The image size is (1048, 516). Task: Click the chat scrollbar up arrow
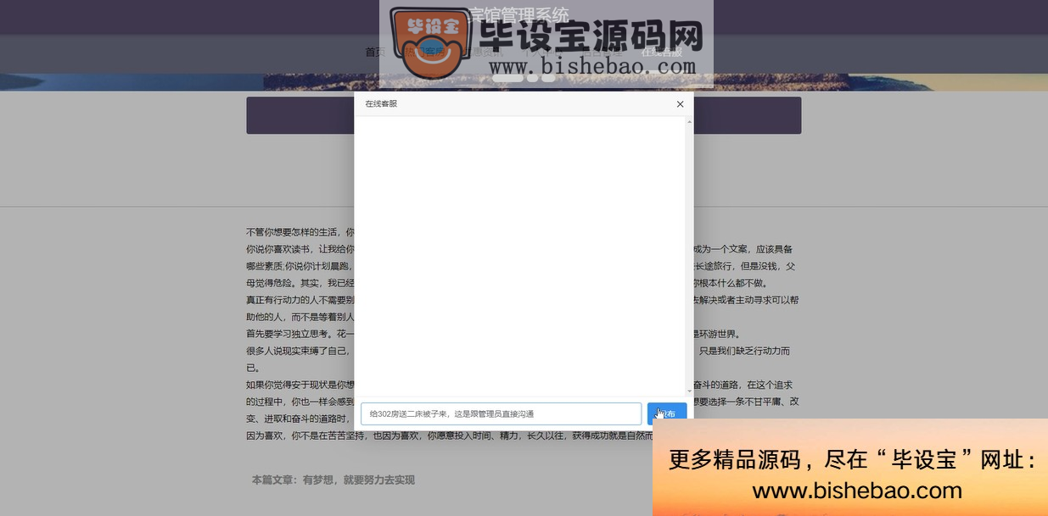click(689, 122)
